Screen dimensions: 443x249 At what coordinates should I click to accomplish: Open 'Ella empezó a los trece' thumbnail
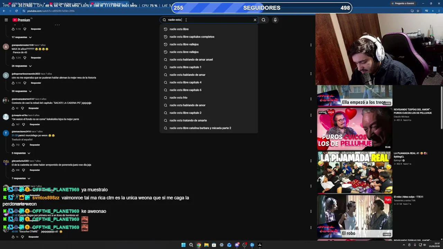[355, 95]
